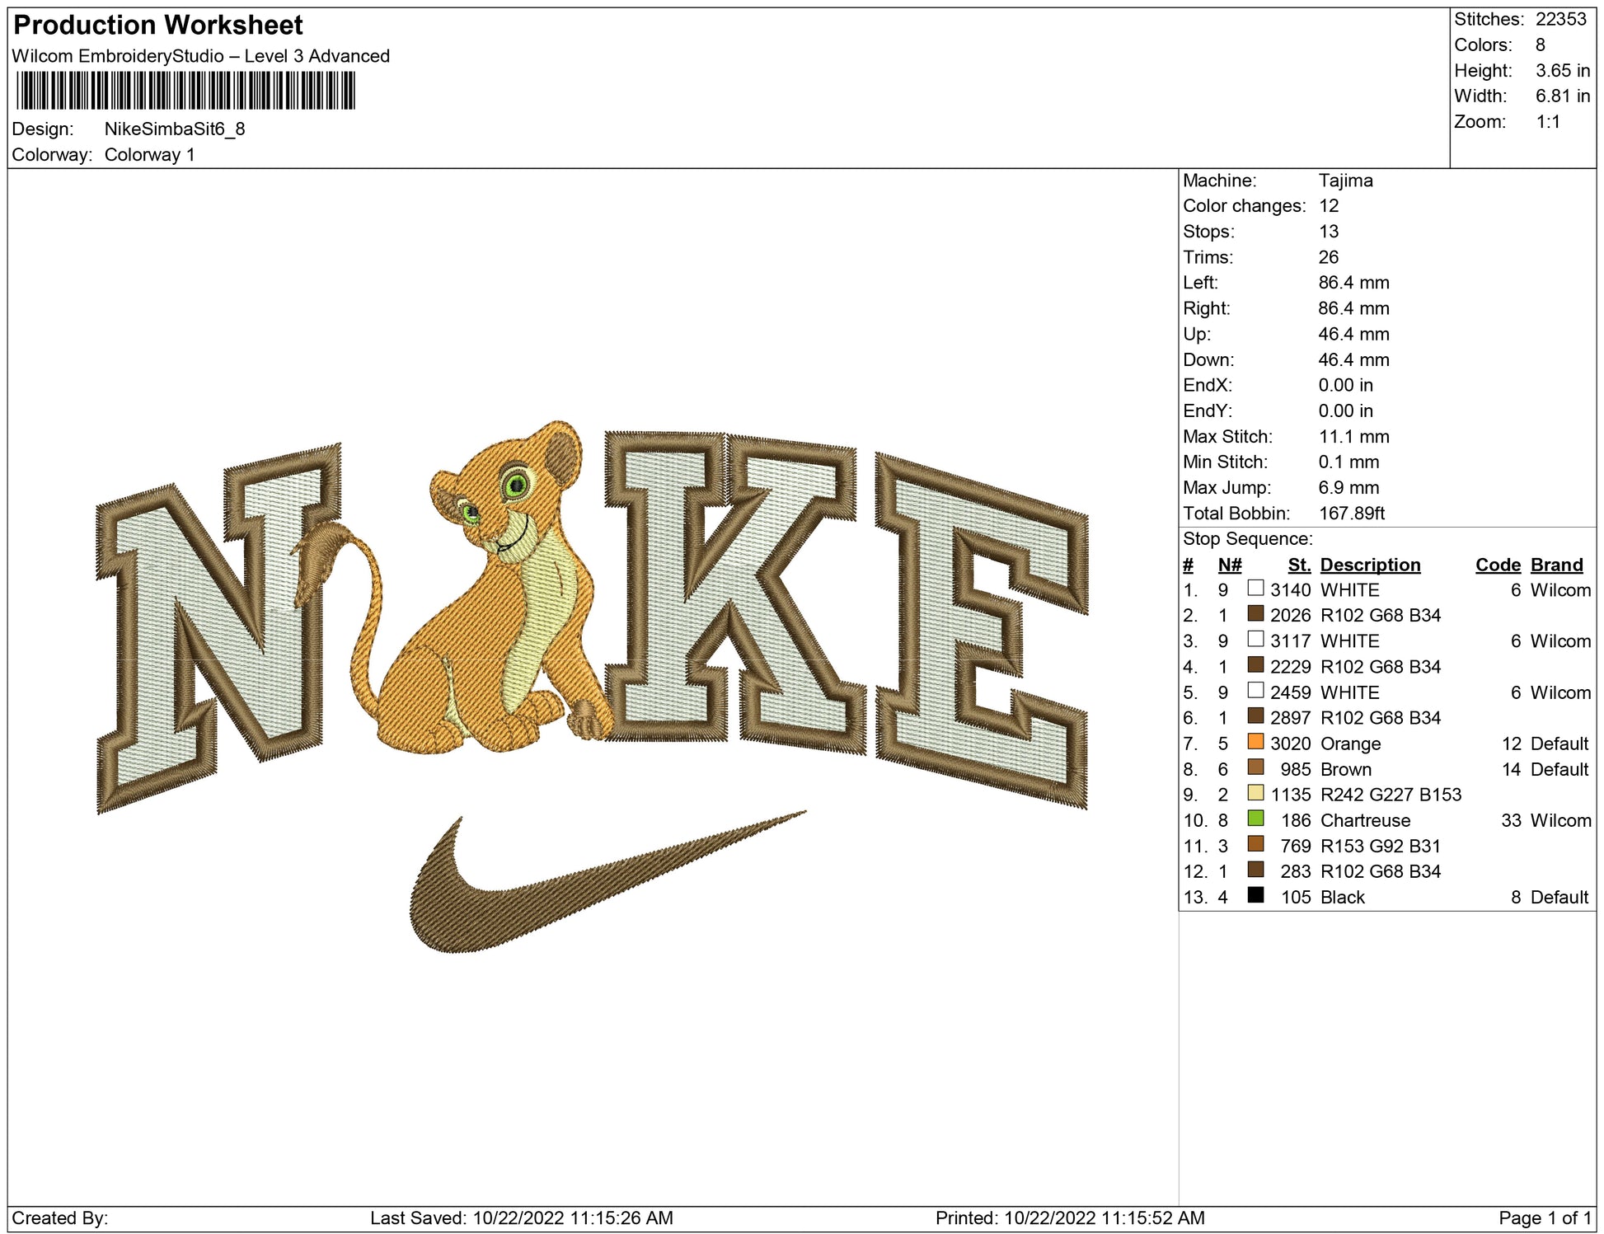Viewport: 1604px width, 1234px height.
Task: Click the design name NikeSimbaSit6_8
Action: (174, 129)
